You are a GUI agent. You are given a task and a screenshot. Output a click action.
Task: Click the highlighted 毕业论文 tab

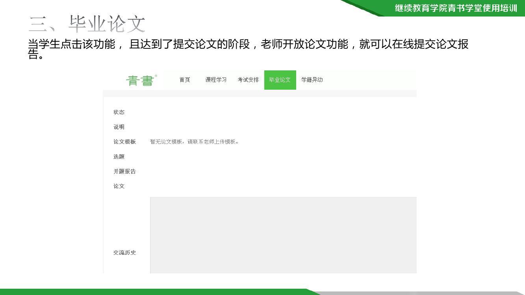click(280, 80)
